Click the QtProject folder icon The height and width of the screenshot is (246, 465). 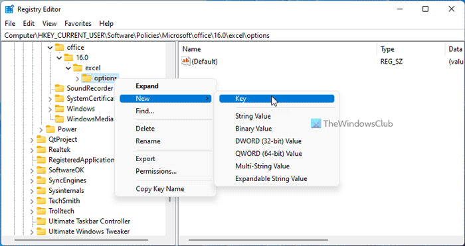tap(41, 139)
